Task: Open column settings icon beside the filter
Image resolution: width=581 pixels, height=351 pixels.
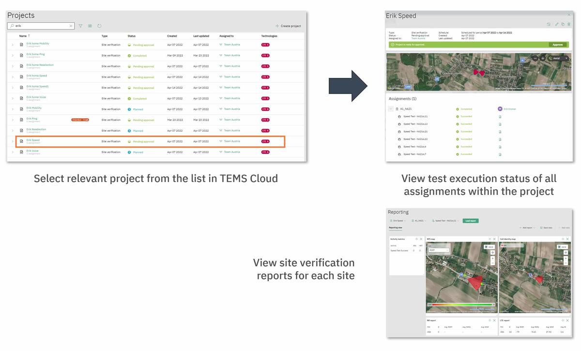Action: [x=90, y=26]
